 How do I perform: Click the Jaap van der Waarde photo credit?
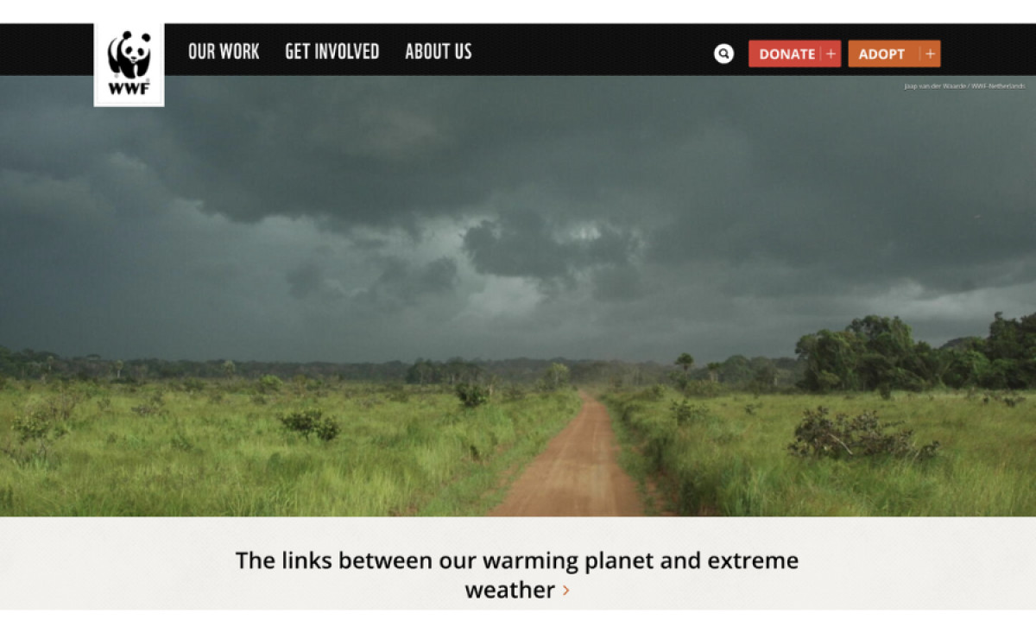[x=964, y=86]
